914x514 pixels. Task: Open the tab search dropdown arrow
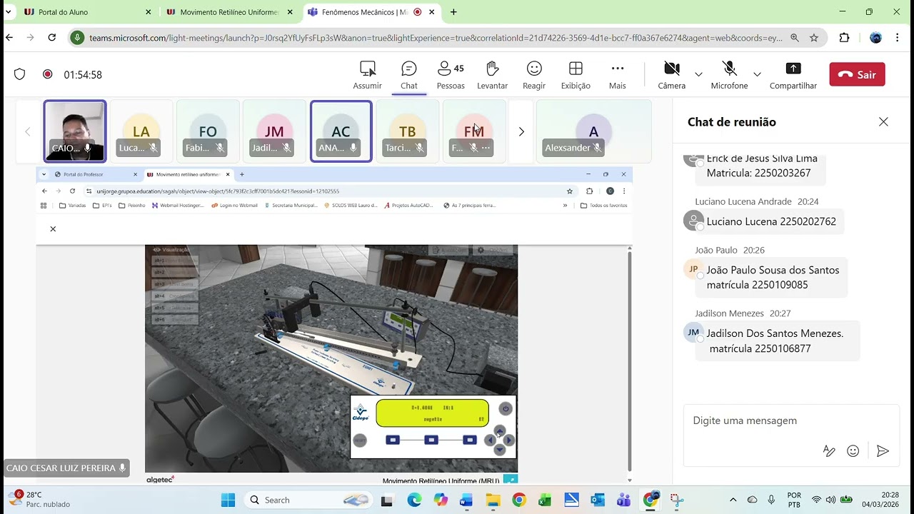tap(9, 12)
